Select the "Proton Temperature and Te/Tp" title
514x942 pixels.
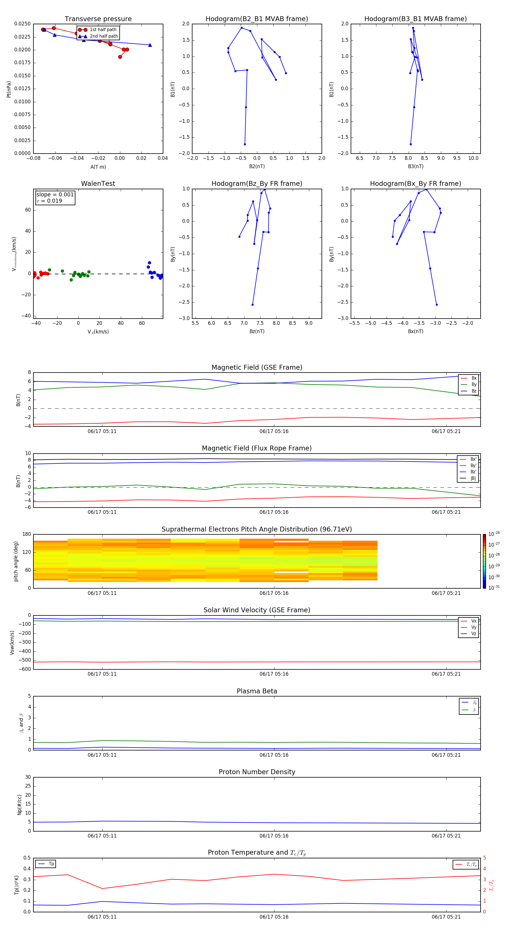click(257, 852)
